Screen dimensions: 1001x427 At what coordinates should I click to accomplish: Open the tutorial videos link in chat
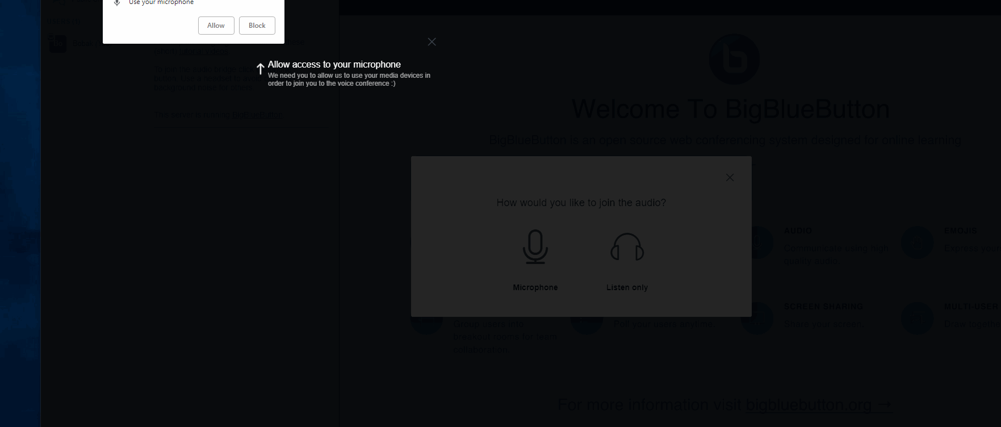coord(204,51)
